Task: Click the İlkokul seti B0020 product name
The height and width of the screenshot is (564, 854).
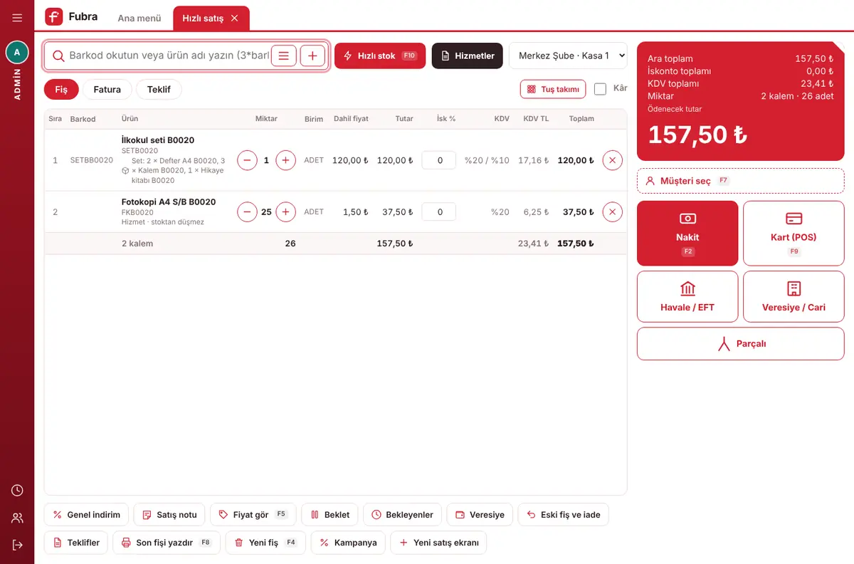Action: click(158, 140)
